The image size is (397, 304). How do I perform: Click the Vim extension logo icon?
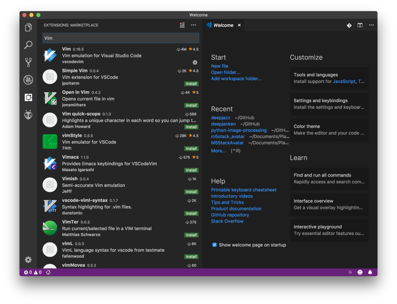click(50, 55)
